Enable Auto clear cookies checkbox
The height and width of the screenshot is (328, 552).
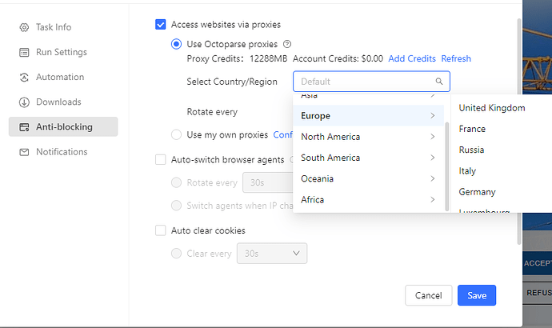161,230
